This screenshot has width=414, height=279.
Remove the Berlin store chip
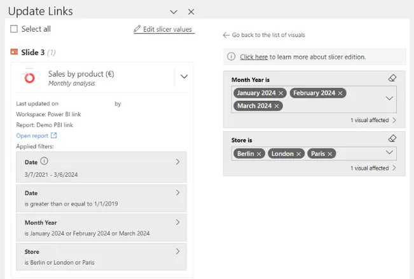pos(259,154)
